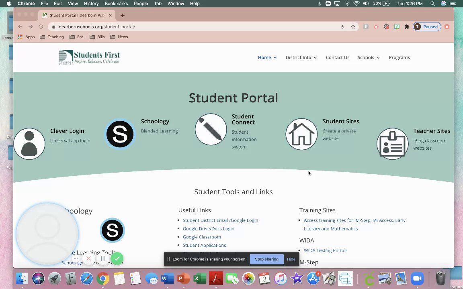Open the Bills bookmarks folder
This screenshot has height=289, width=463.
pyautogui.click(x=97, y=37)
